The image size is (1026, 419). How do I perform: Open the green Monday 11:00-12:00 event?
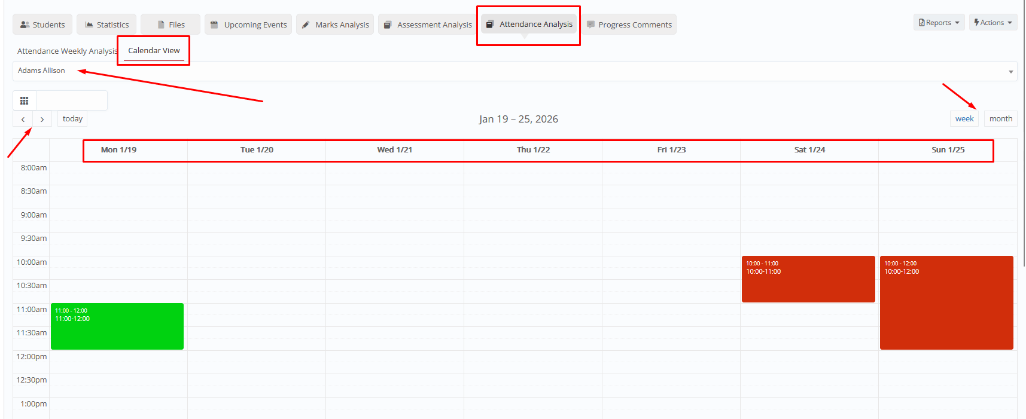(117, 326)
